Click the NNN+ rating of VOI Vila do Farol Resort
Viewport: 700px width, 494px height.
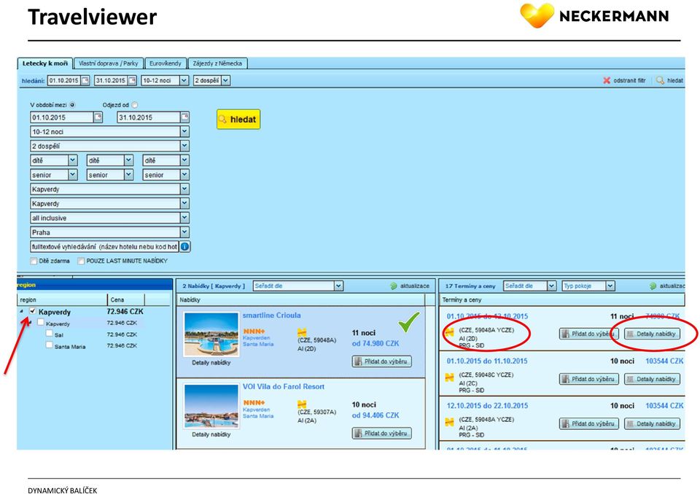pyautogui.click(x=254, y=402)
